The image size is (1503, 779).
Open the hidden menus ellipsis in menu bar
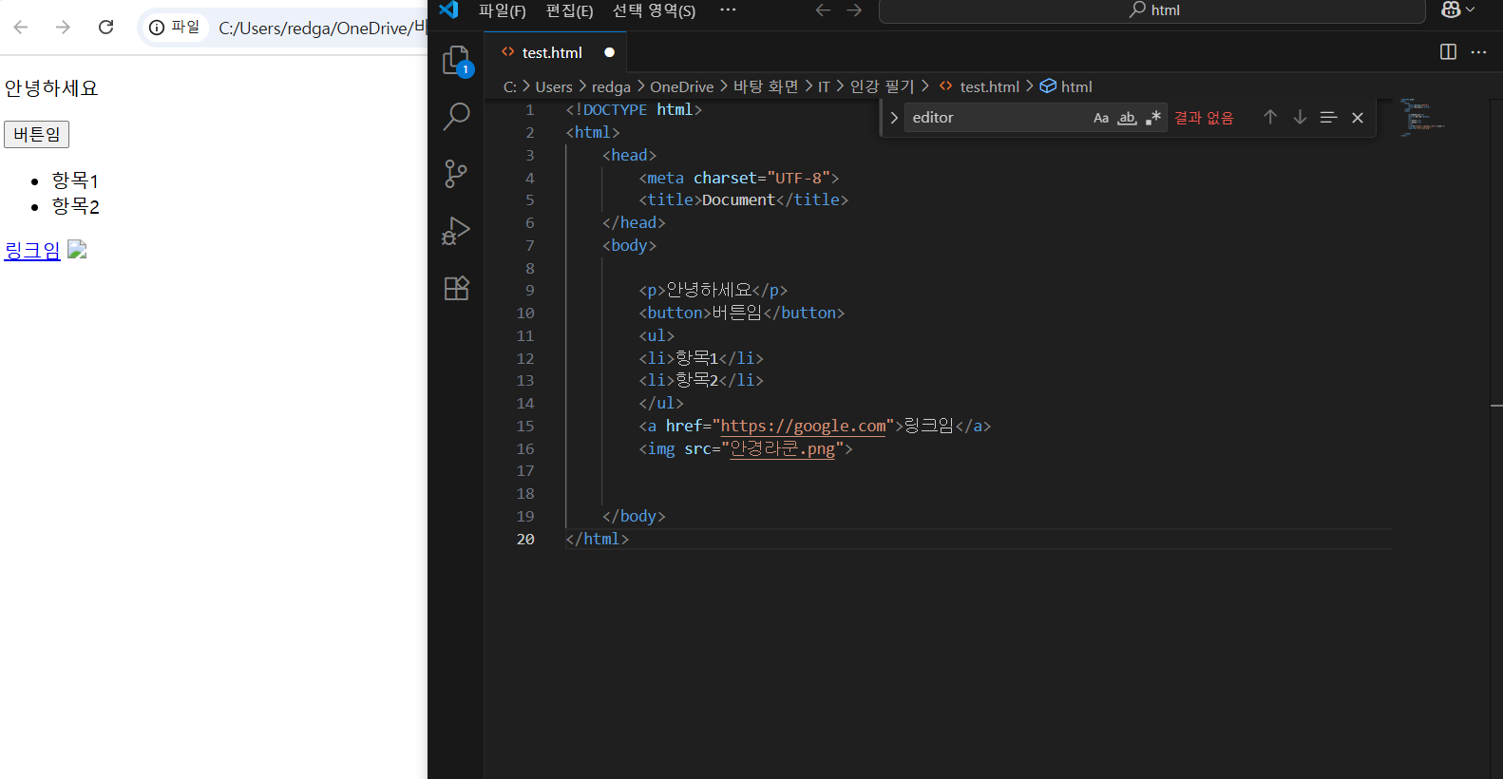coord(728,9)
